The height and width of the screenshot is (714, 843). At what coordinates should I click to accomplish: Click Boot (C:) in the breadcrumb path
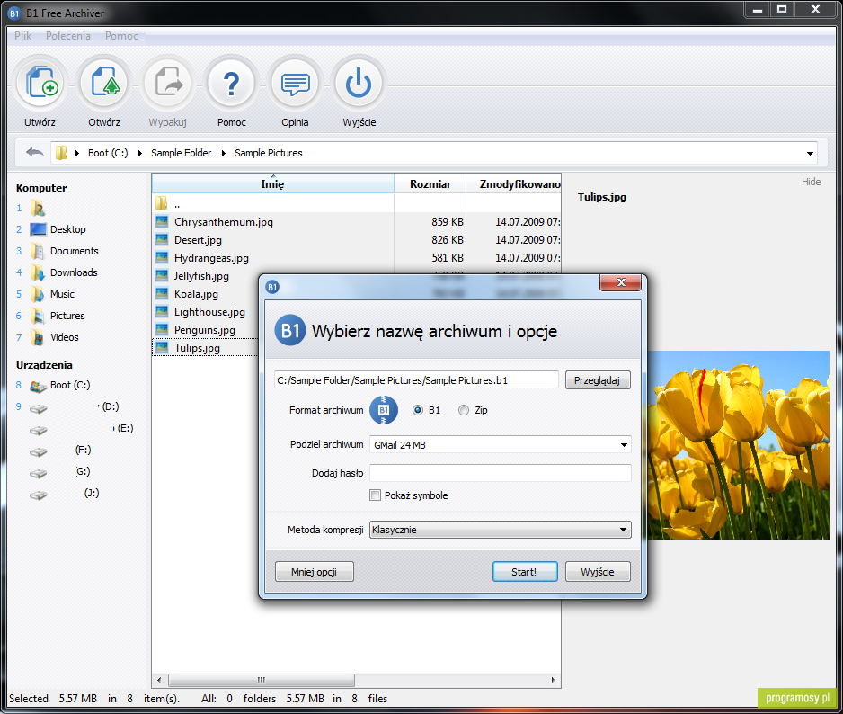(108, 153)
